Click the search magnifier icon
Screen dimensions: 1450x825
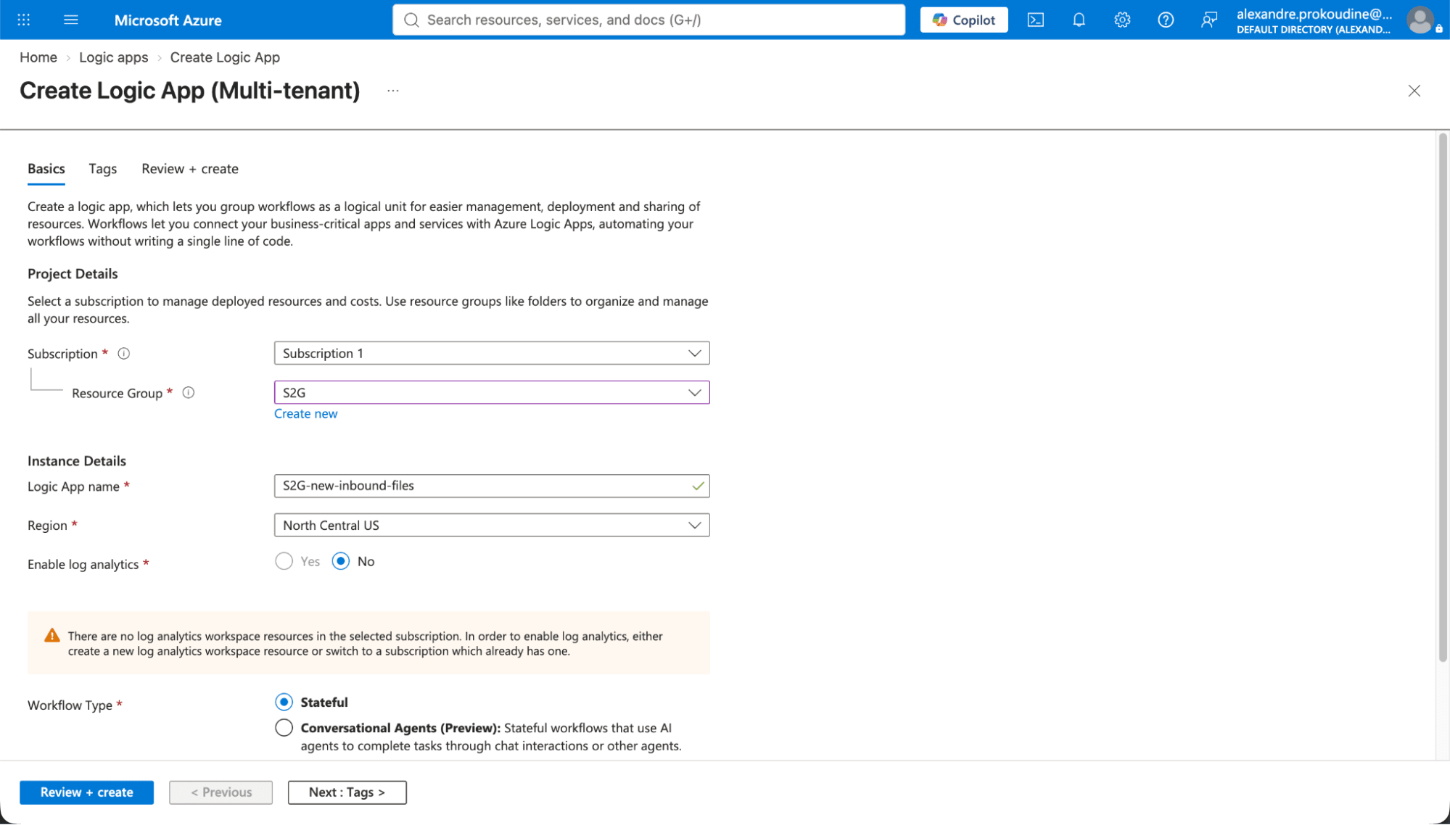411,20
